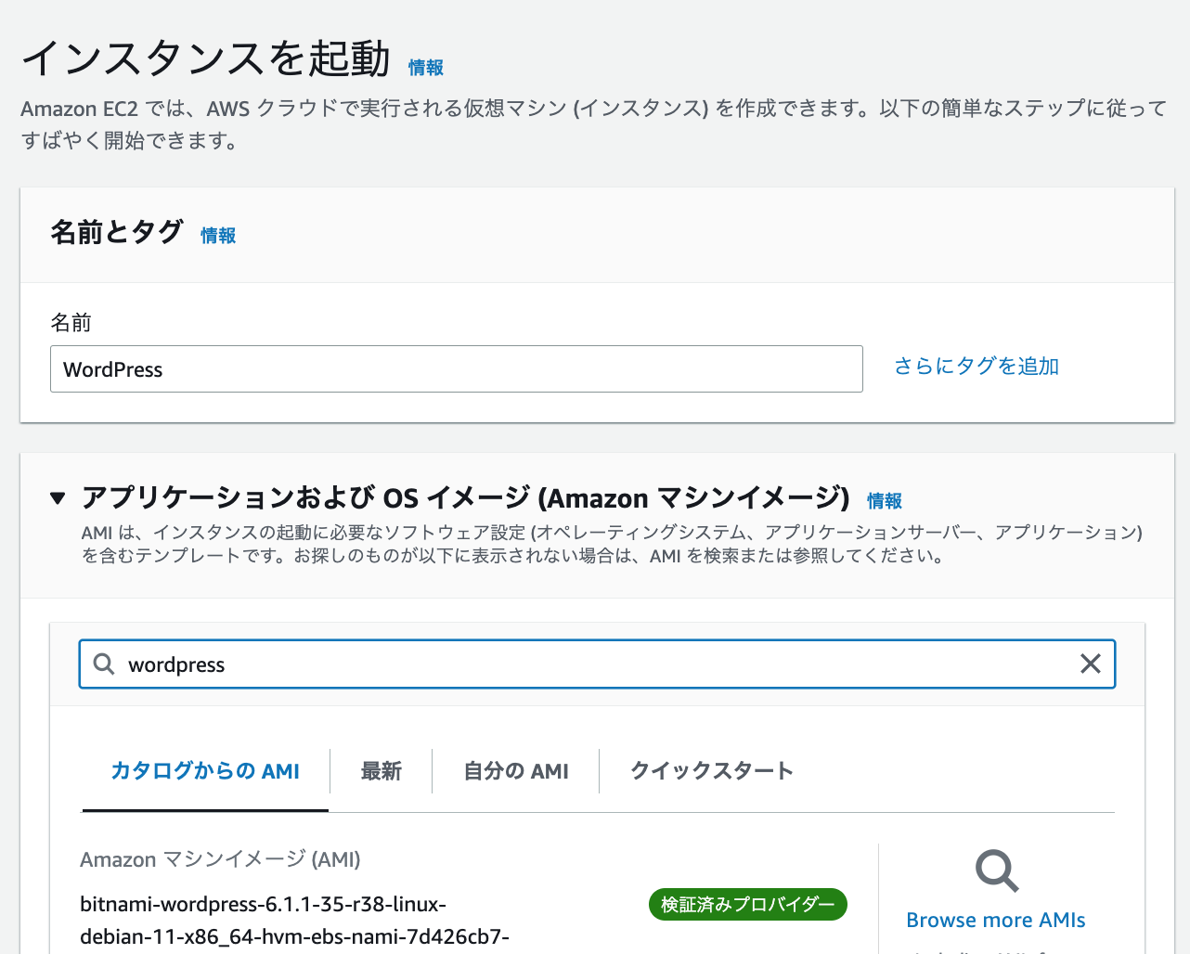Open 情報 beside the 名前とタグ heading
The image size is (1190, 954).
coord(217,236)
